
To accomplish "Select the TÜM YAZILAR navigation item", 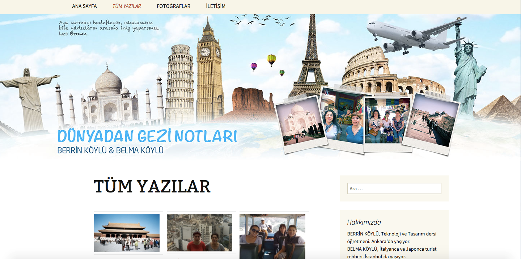I will coord(127,6).
